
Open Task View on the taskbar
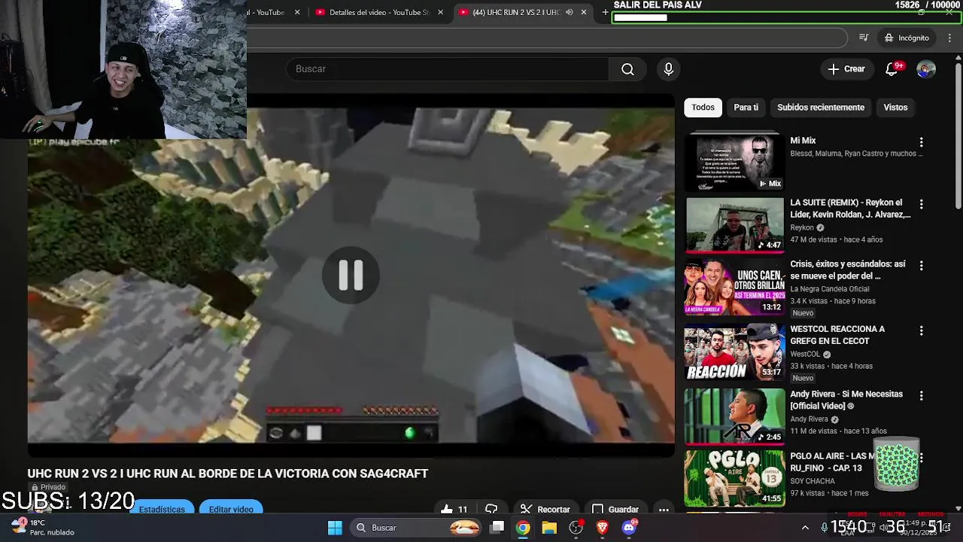(x=497, y=528)
